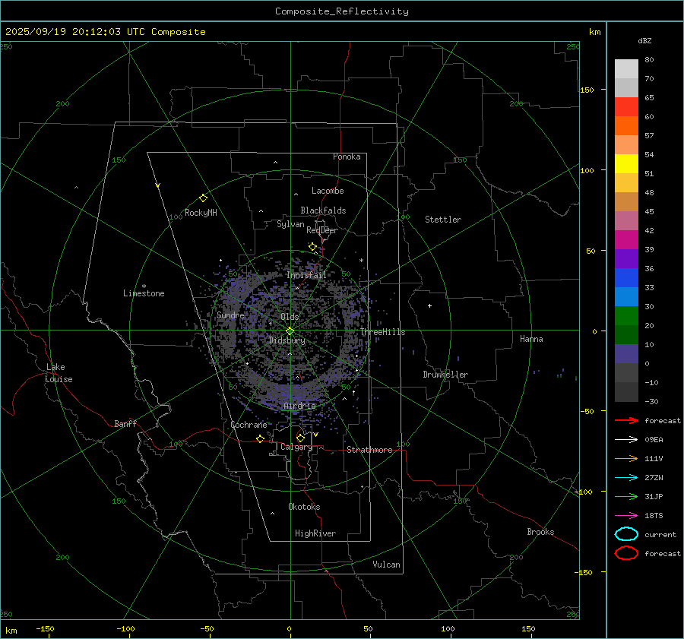
Task: Click the Calgary city label
Action: (296, 448)
